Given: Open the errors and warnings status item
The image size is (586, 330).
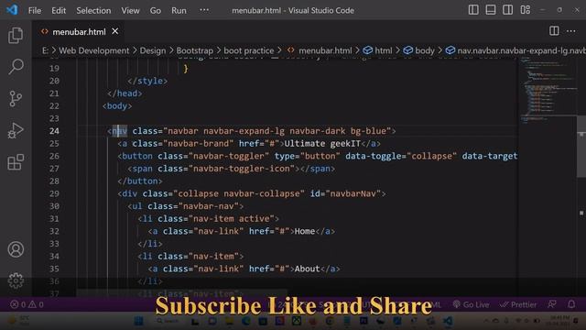Looking at the screenshot, I should point(27,304).
